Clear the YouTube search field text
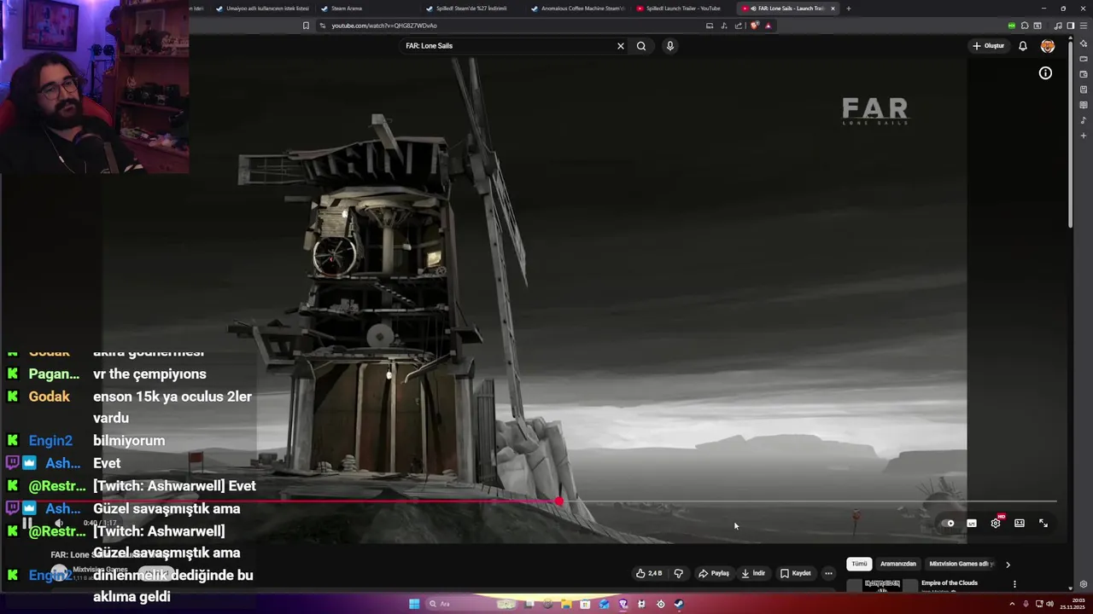The width and height of the screenshot is (1093, 614). coord(621,46)
